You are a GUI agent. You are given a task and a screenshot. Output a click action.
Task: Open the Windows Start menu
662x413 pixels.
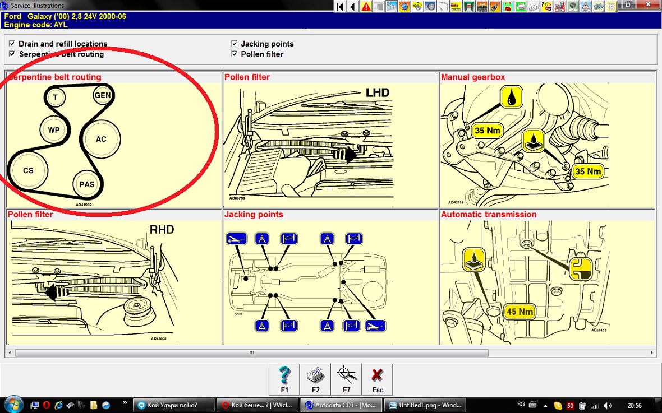pos(13,405)
